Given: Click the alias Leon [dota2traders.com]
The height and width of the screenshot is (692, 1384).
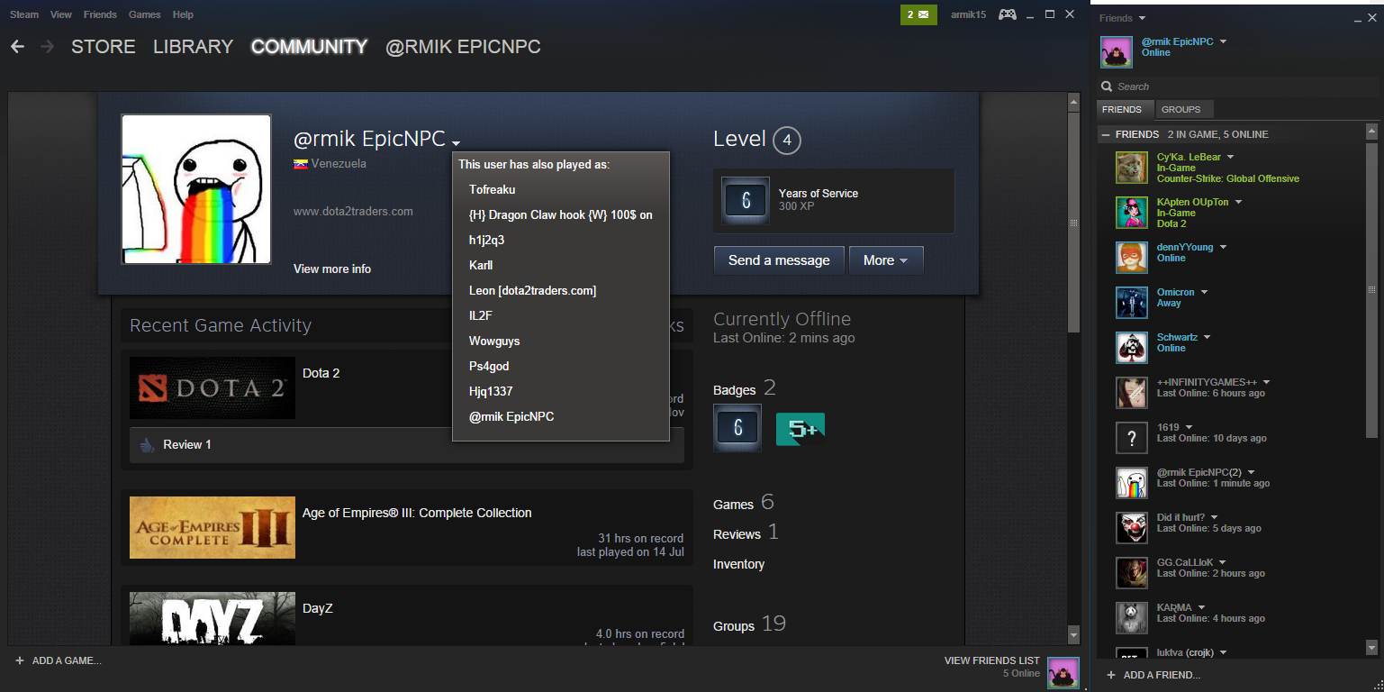Looking at the screenshot, I should click(x=532, y=290).
